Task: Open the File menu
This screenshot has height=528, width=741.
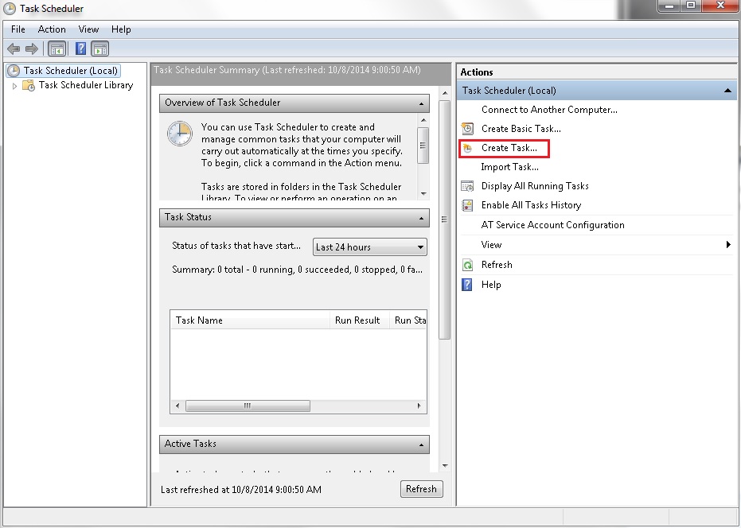Action: pos(18,29)
